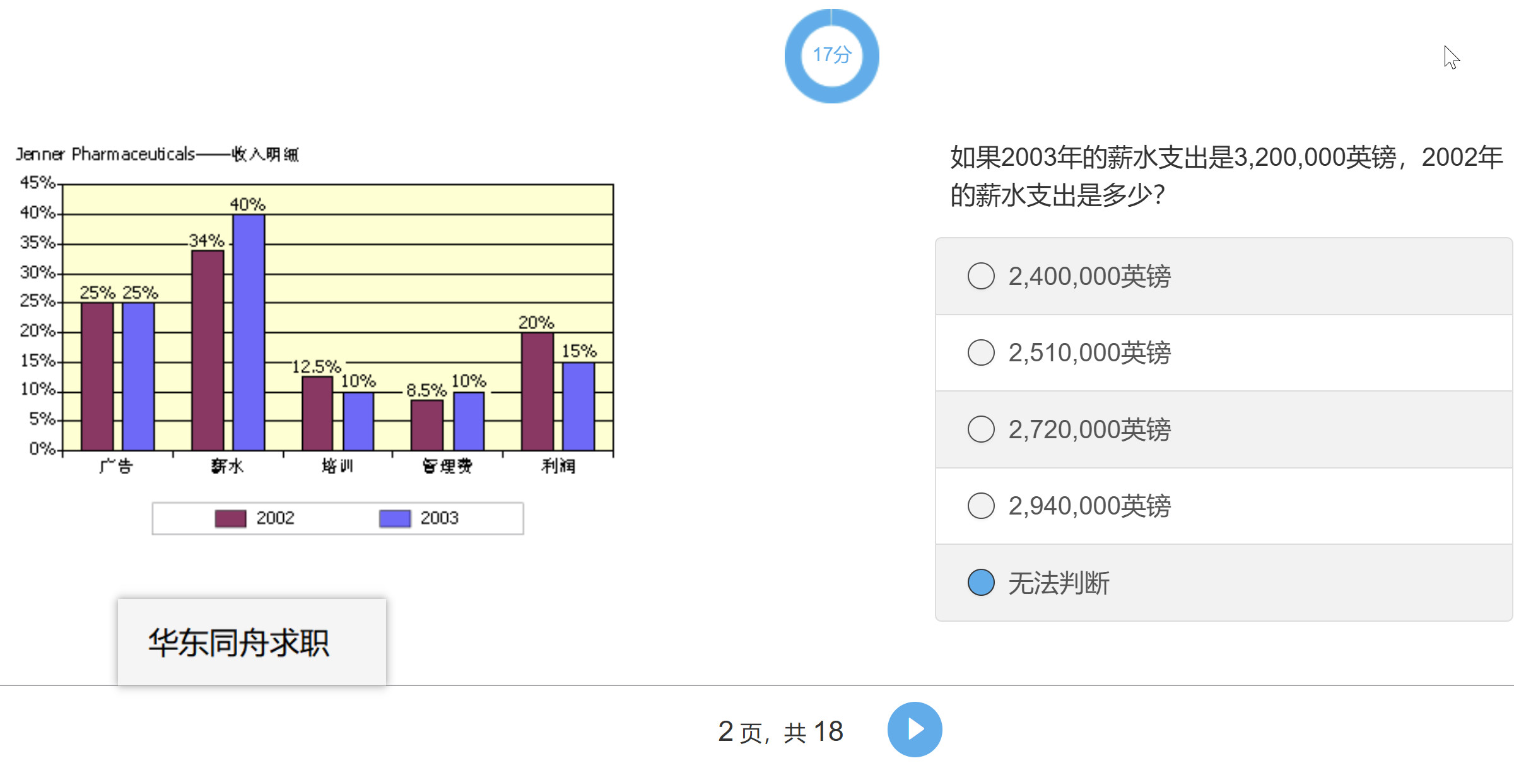This screenshot has width=1514, height=780.
Task: Click the 40% 薪水 2003 blue bar
Action: point(249,332)
